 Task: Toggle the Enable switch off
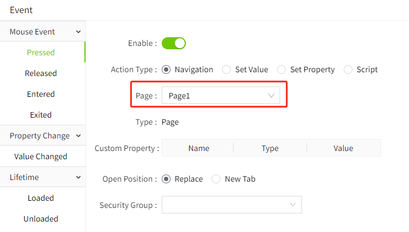point(174,43)
